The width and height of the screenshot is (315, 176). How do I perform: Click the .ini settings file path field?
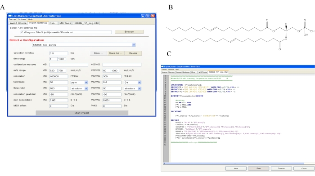pyautogui.click(x=66, y=32)
